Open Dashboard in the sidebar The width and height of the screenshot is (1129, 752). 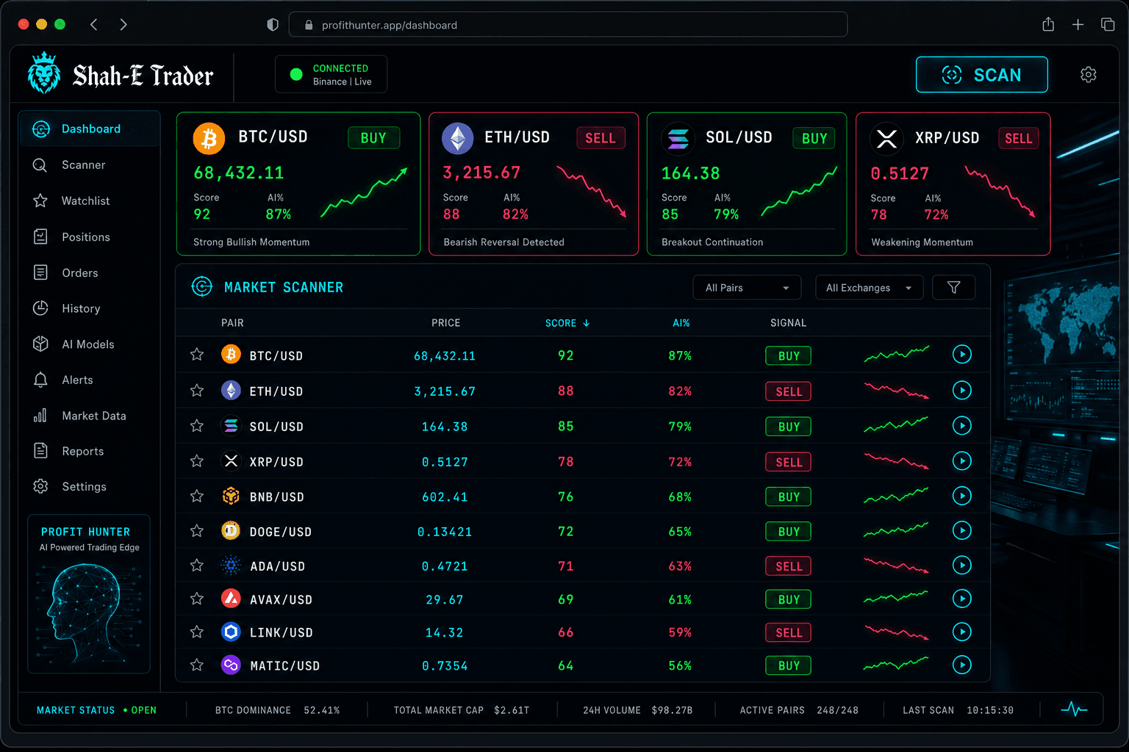click(89, 129)
